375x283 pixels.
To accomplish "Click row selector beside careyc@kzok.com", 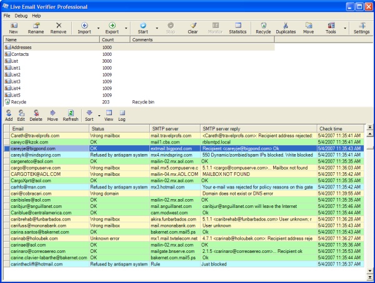I will click(x=7, y=142).
